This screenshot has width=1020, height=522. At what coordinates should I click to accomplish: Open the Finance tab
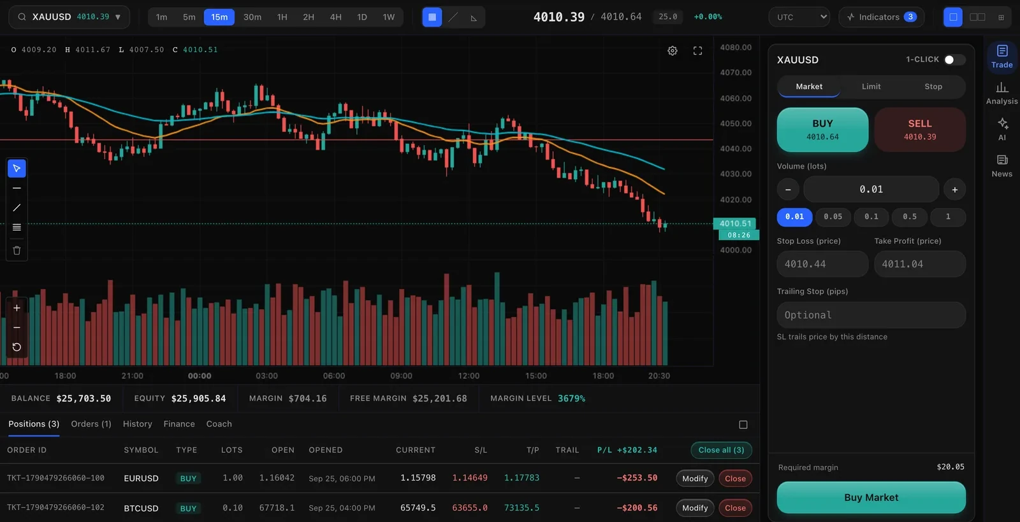click(179, 424)
